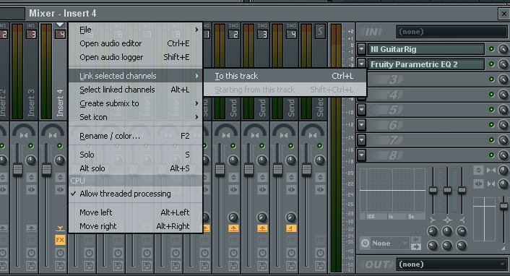Toggle Insert 4 FX enable button
The width and height of the screenshot is (510, 276).
click(x=60, y=240)
